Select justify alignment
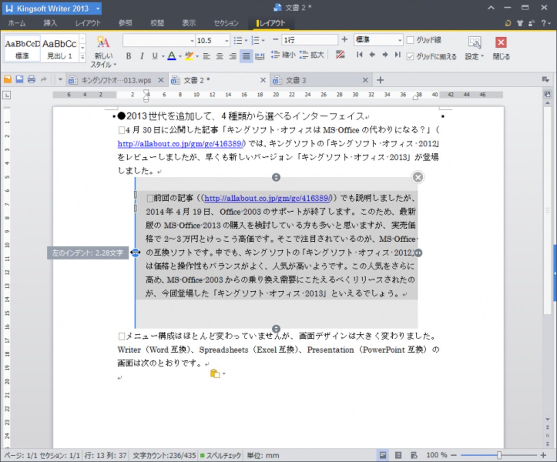 [x=246, y=56]
